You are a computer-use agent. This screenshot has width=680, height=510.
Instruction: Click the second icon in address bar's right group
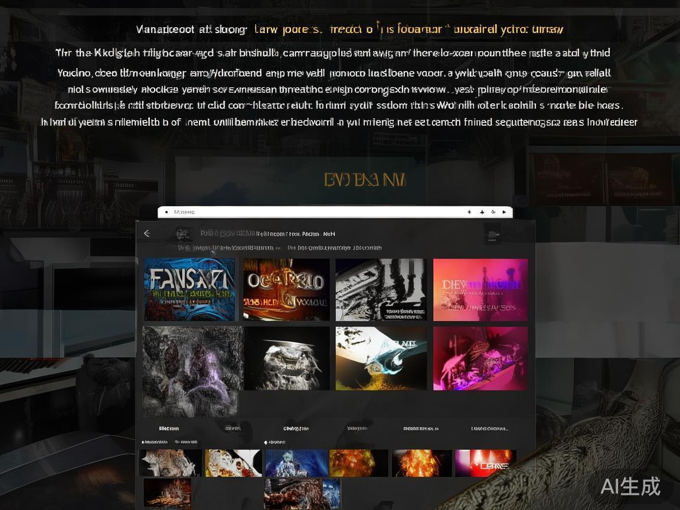[482, 212]
